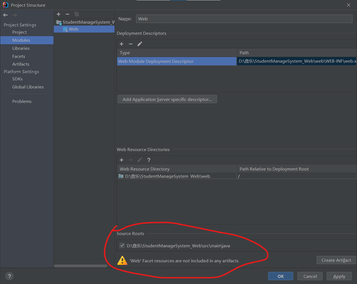The width and height of the screenshot is (357, 284).
Task: Remove web resource directory minus icon
Action: coord(131,160)
